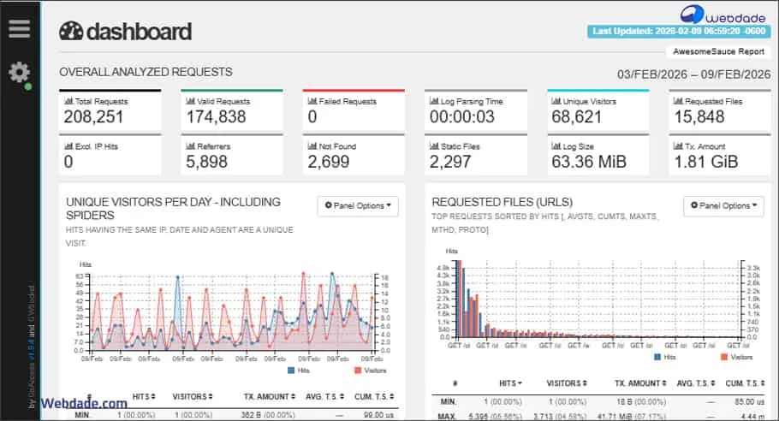Open Panel Options for Unique Visitors panel
Screen dimensions: 779x421
coord(358,205)
